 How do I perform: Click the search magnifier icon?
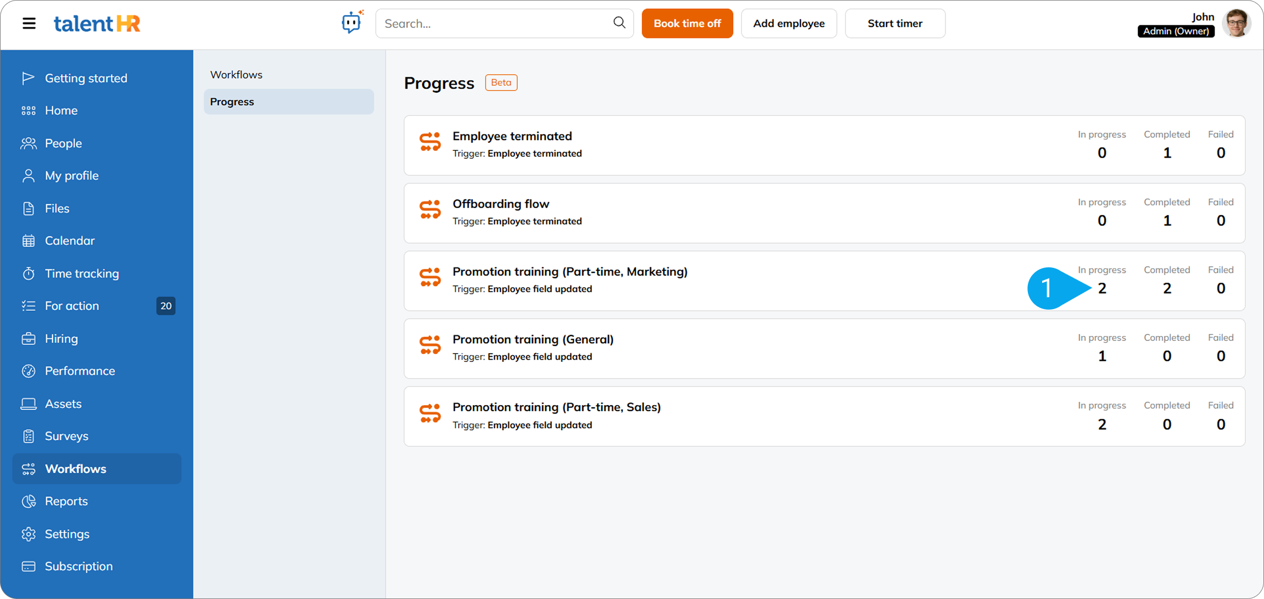click(619, 23)
